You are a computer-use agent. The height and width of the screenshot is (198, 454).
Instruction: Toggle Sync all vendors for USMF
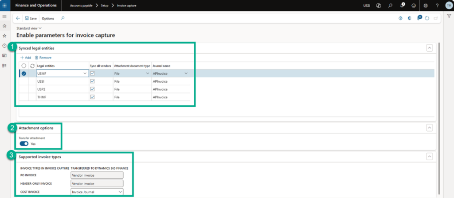coord(92,73)
